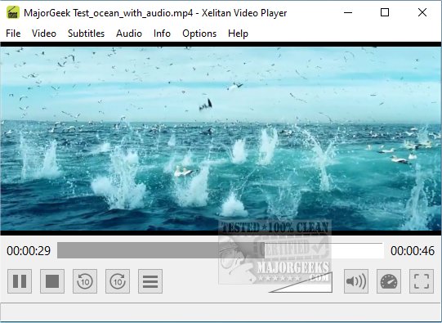The image size is (442, 323).
Task: Pause the video playback
Action: coord(20,281)
